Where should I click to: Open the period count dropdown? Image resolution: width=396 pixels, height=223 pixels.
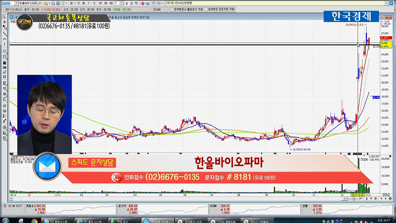click(x=121, y=3)
